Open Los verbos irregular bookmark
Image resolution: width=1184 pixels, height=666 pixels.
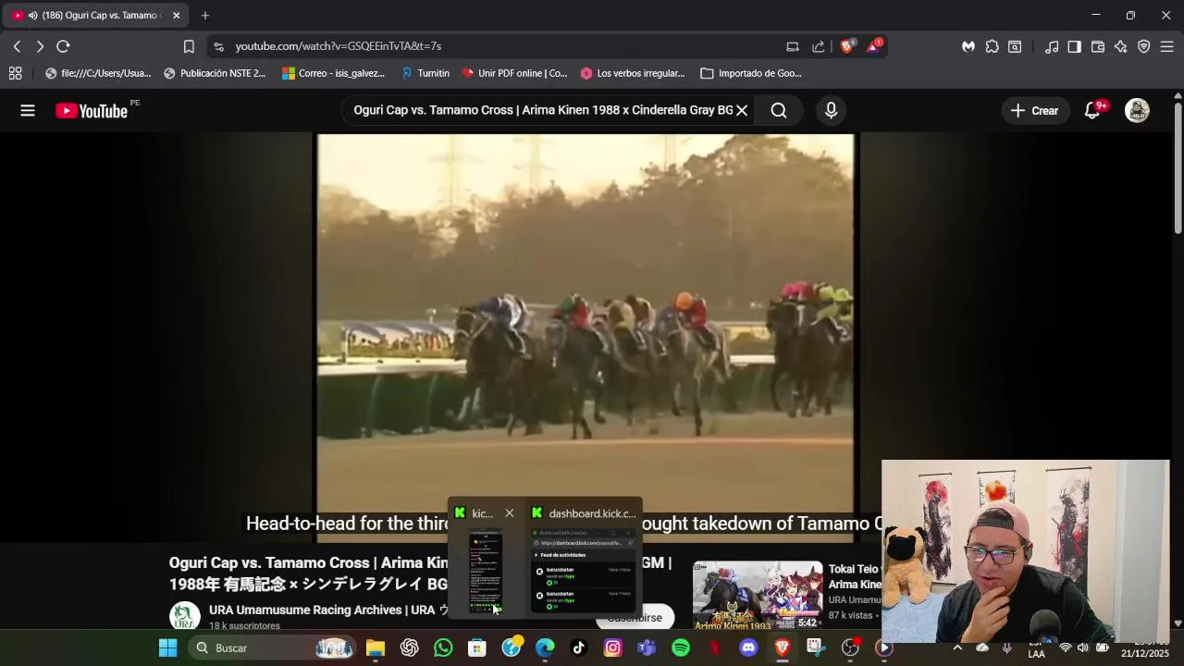(x=633, y=73)
